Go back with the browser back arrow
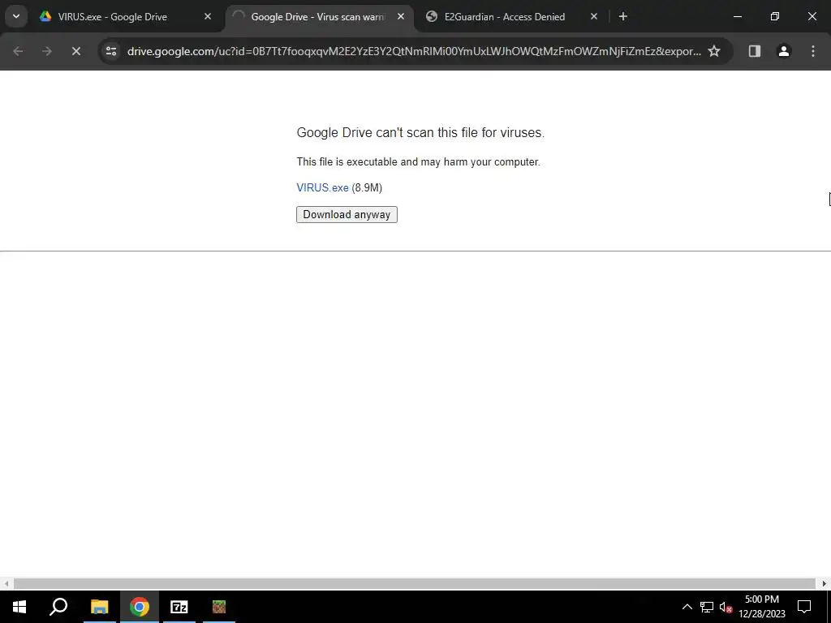Viewport: 831px width, 623px height. (18, 51)
